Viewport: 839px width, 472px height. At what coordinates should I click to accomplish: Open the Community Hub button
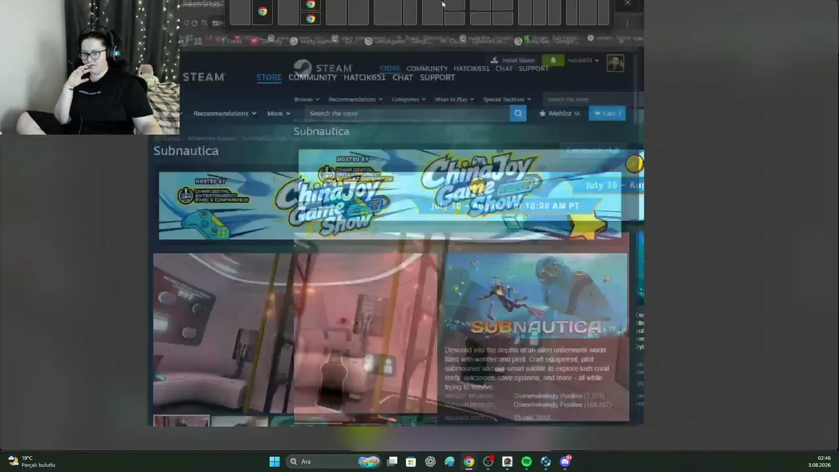tap(593, 151)
